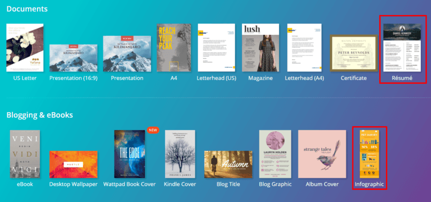This screenshot has height=202, width=431.
Task: Open the US Letter template thumbnail
Action: point(25,48)
